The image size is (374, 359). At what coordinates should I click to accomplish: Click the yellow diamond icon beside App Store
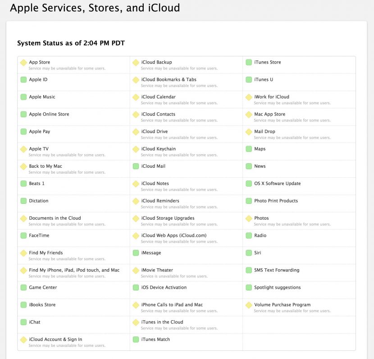pyautogui.click(x=23, y=63)
